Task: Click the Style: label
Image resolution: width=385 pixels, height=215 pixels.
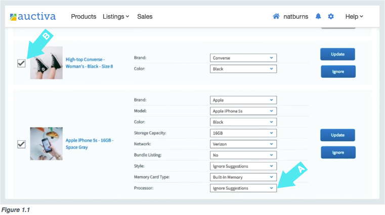Action: (139, 166)
